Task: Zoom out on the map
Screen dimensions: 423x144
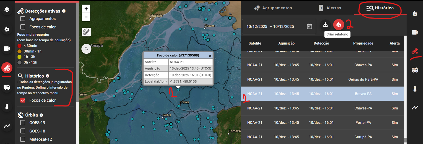Action: [x=86, y=17]
